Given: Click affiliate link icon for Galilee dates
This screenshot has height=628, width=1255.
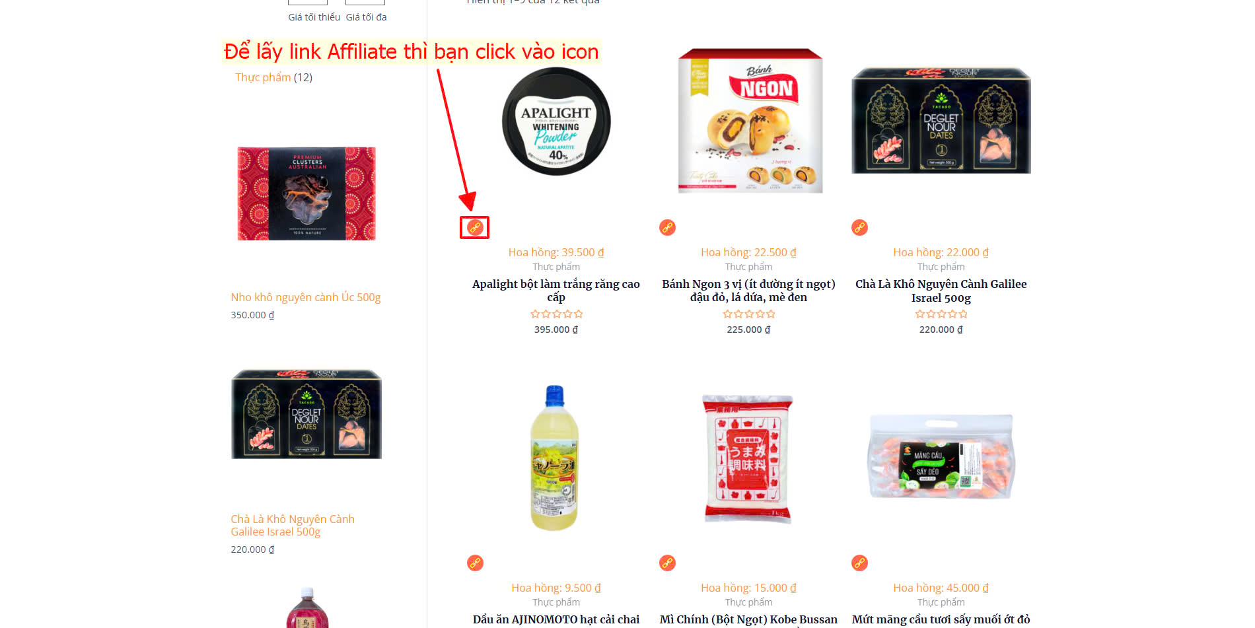Looking at the screenshot, I should (x=859, y=228).
